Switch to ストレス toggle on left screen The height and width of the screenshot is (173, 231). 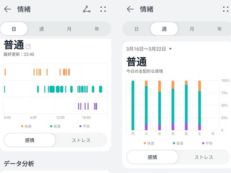point(81,140)
